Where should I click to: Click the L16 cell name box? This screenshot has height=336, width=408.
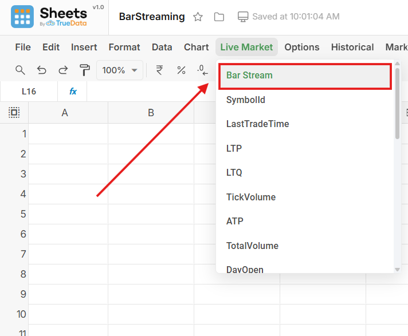(29, 92)
